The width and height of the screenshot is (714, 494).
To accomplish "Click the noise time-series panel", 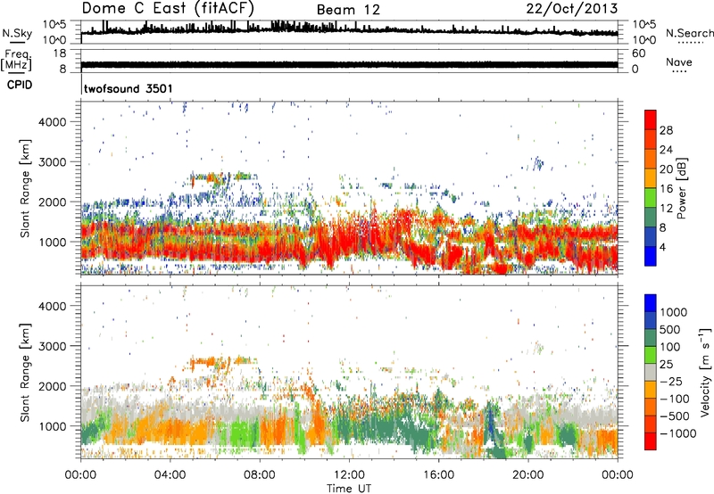I will coord(349,31).
